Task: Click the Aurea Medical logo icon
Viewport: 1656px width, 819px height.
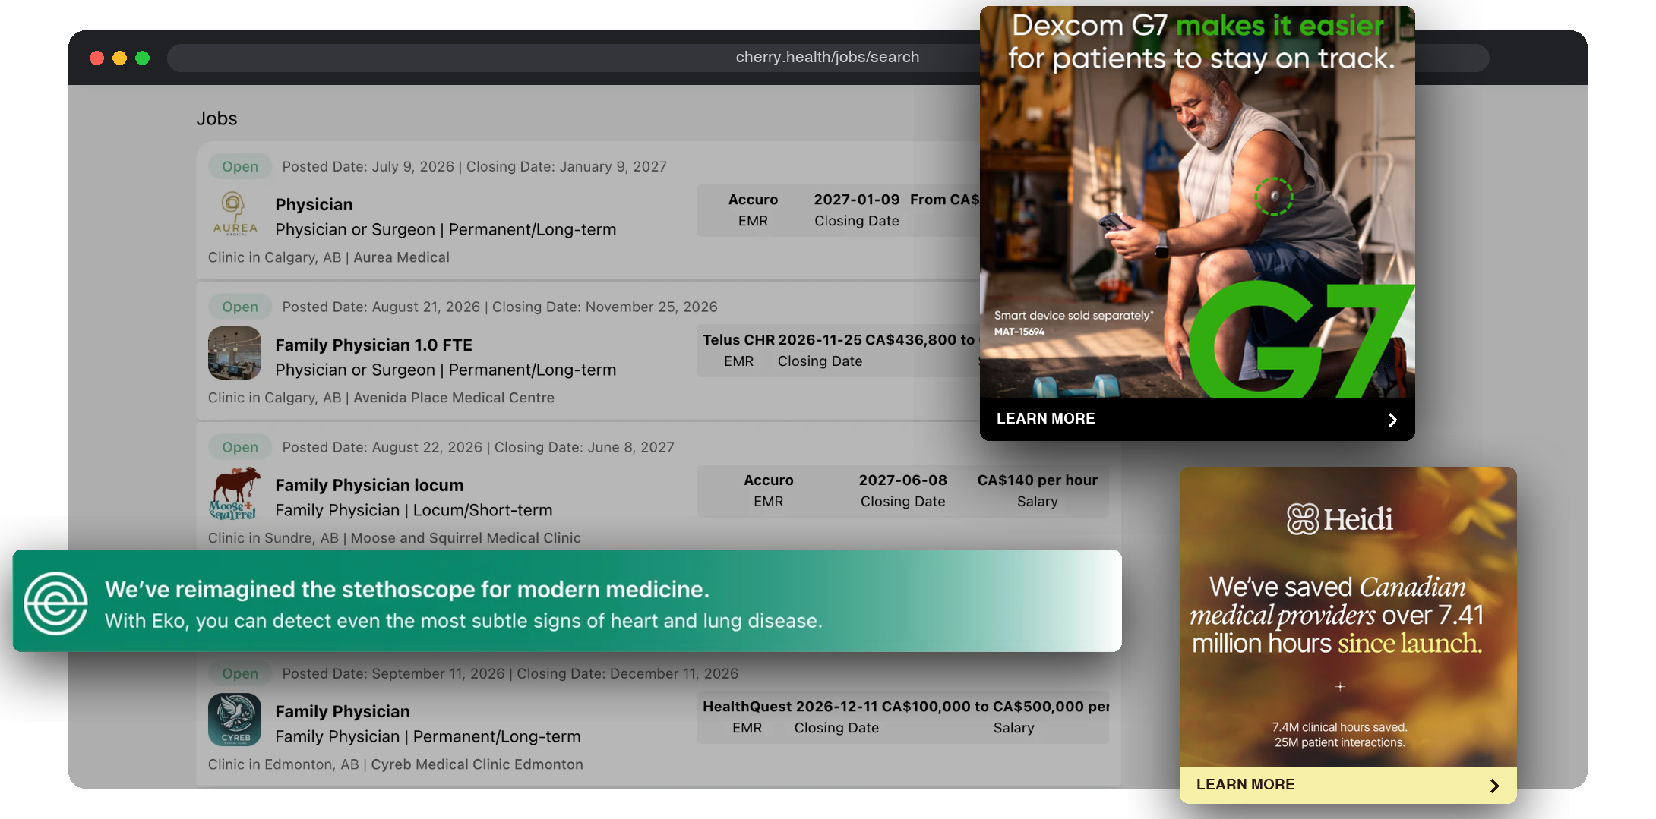Action: pos(235,213)
